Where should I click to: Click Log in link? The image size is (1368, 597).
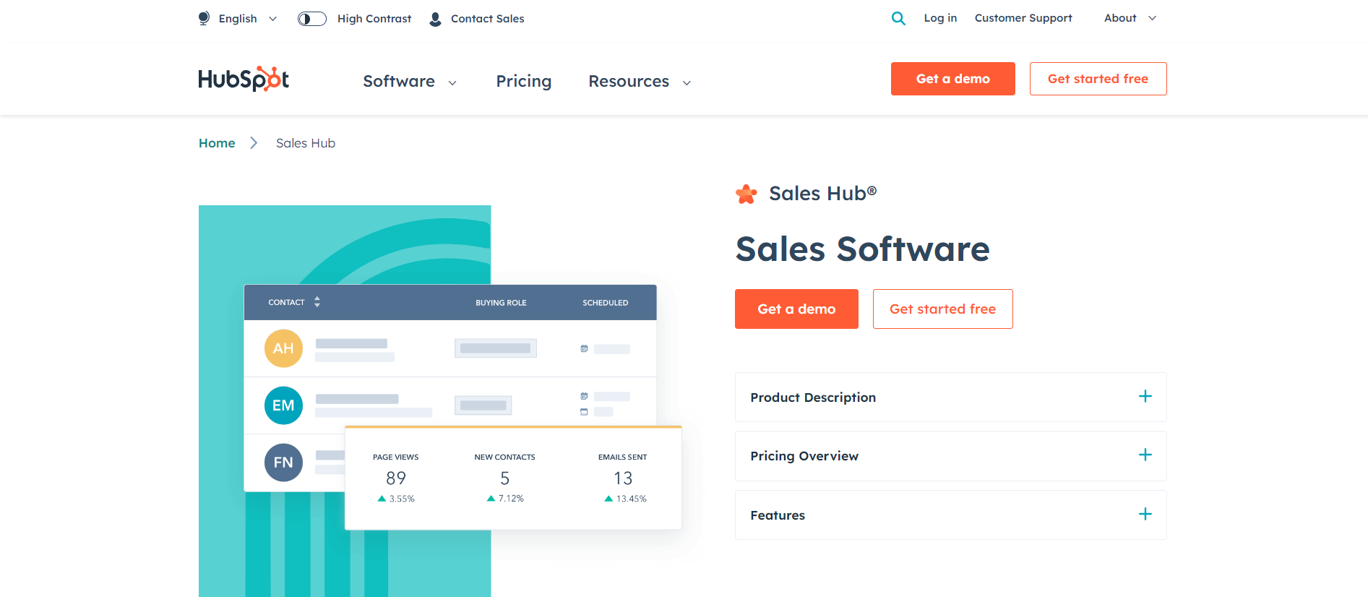click(940, 18)
